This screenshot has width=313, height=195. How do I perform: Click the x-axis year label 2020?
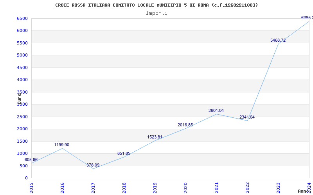pyautogui.click(x=185, y=188)
